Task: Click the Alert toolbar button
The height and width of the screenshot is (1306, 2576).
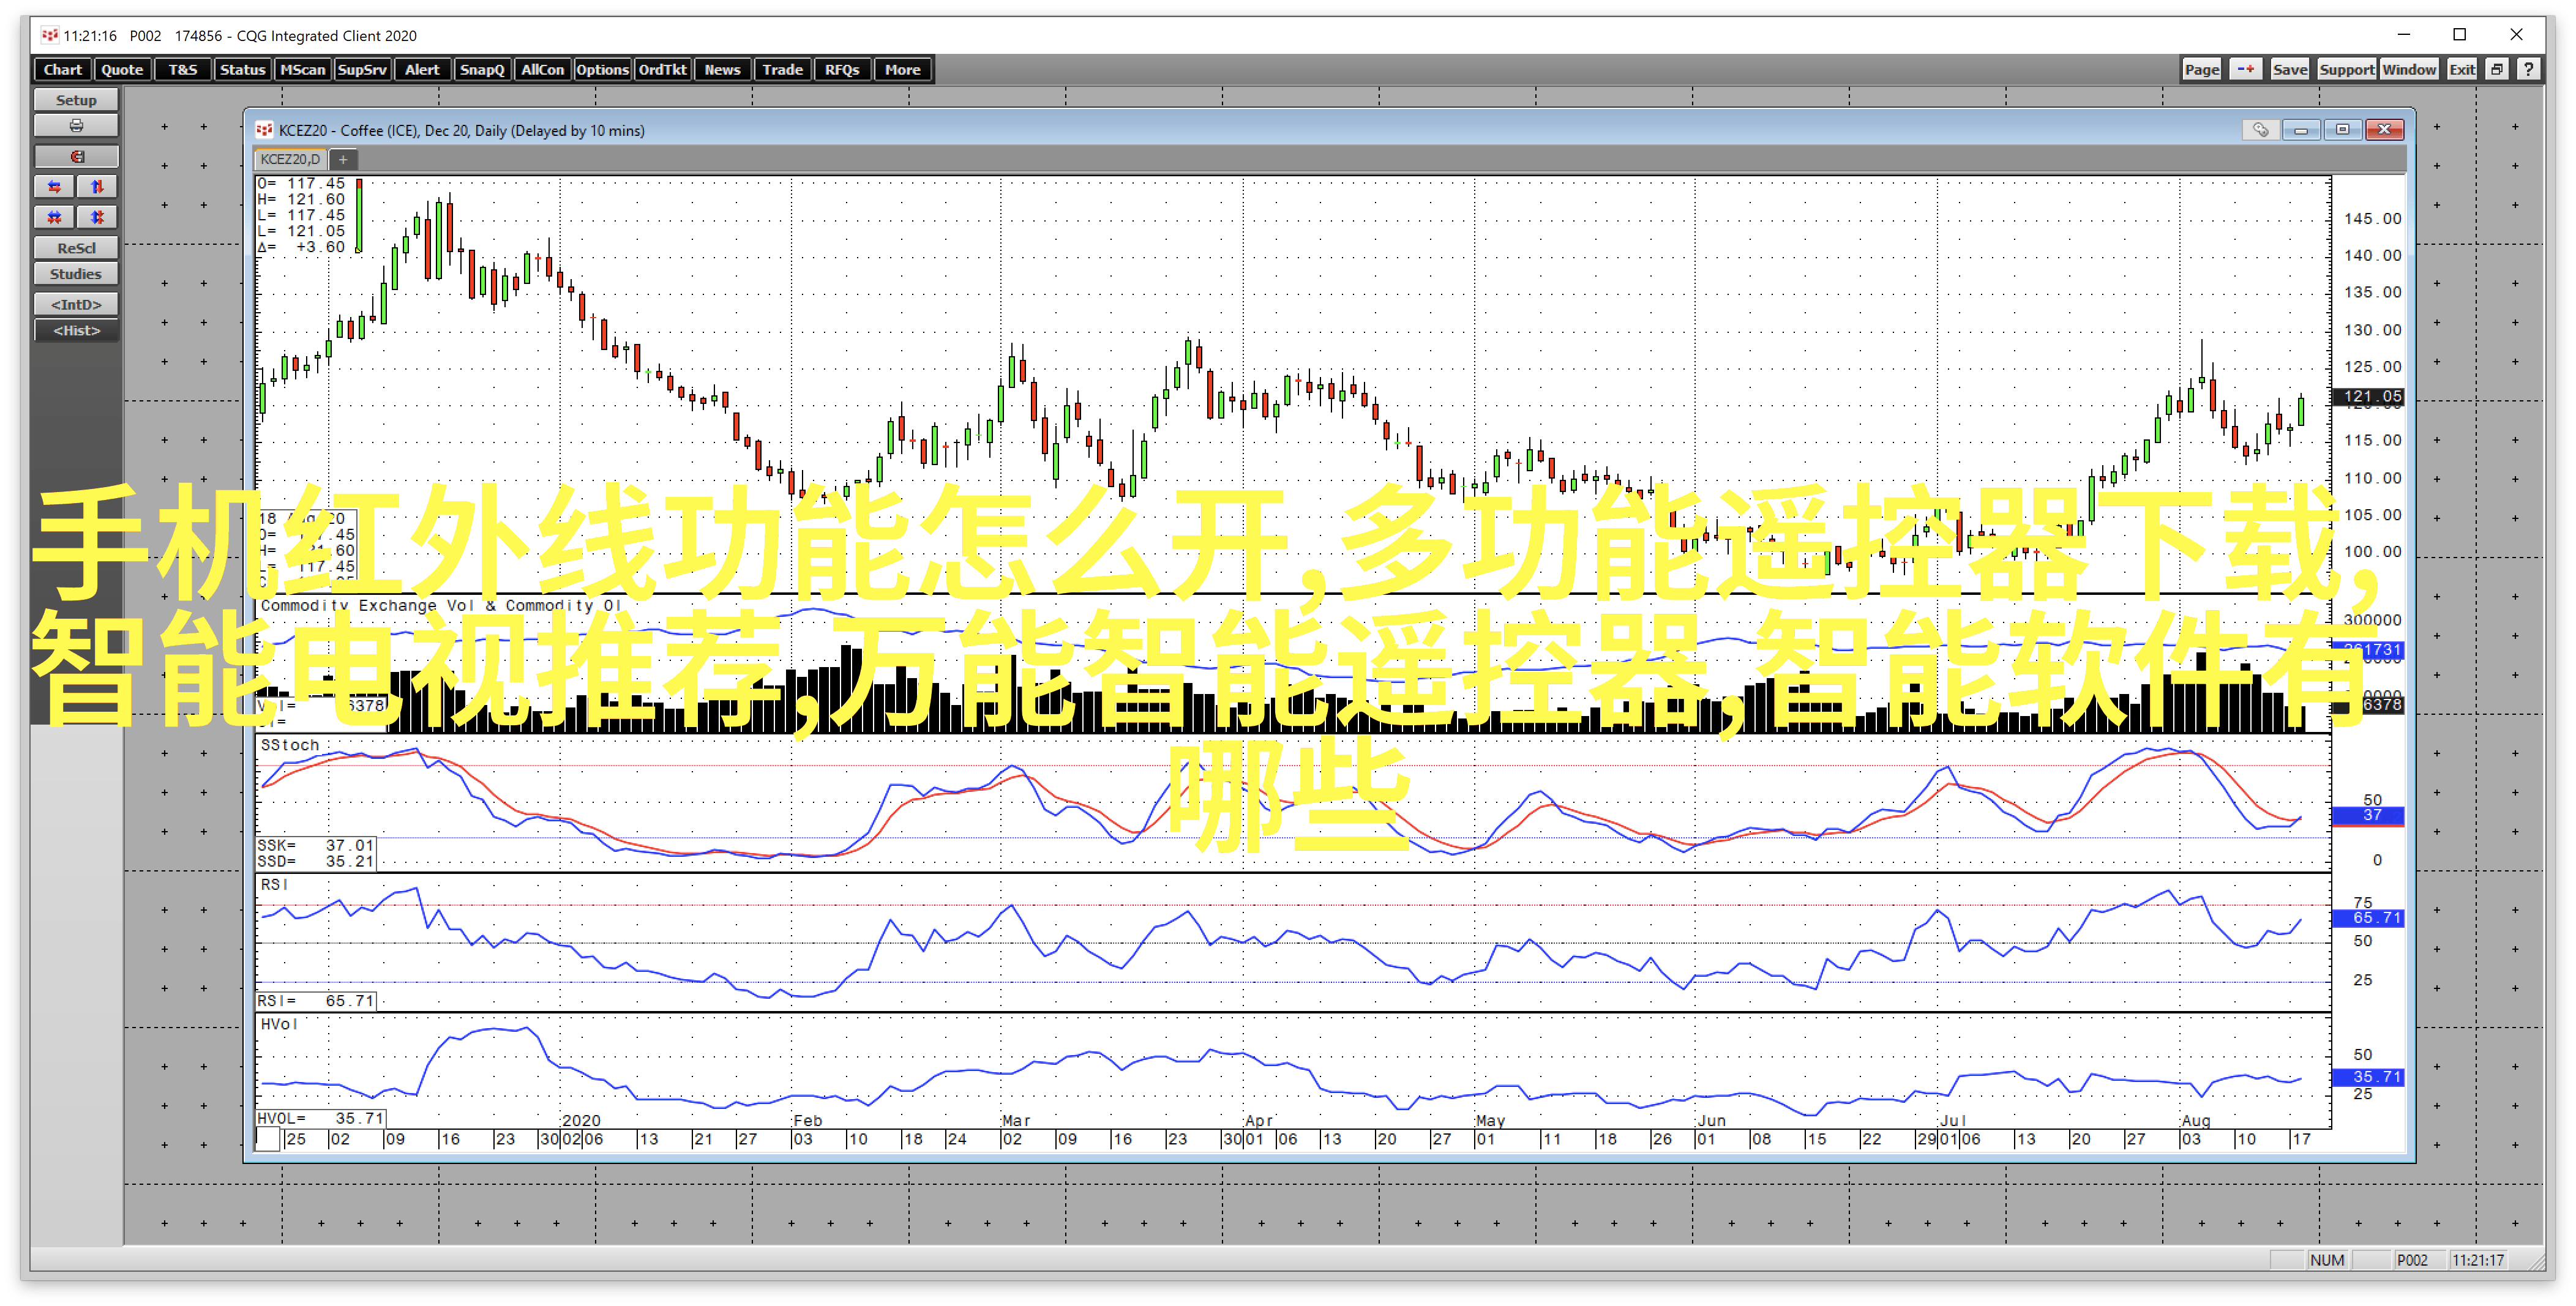Action: (422, 69)
